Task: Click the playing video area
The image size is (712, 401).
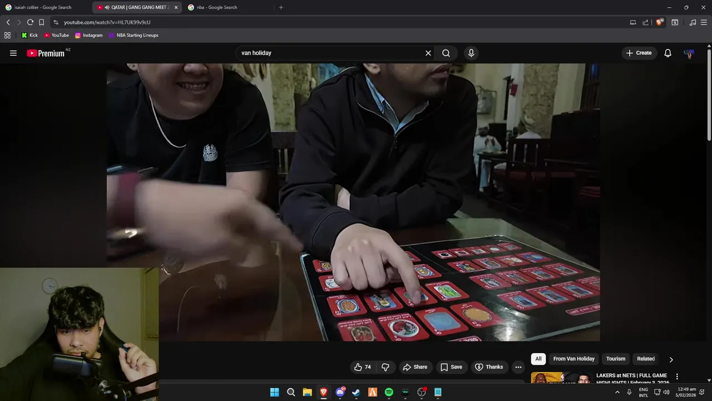Action: pos(353,202)
